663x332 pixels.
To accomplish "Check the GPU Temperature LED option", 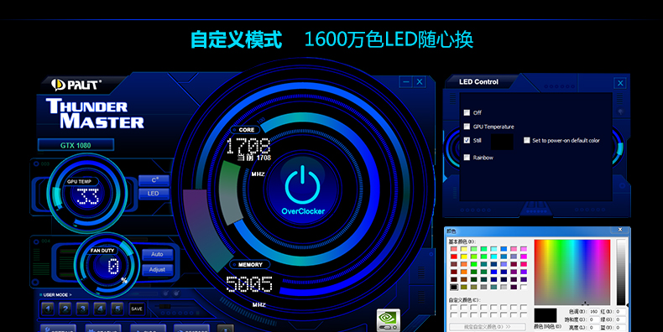I will point(467,127).
